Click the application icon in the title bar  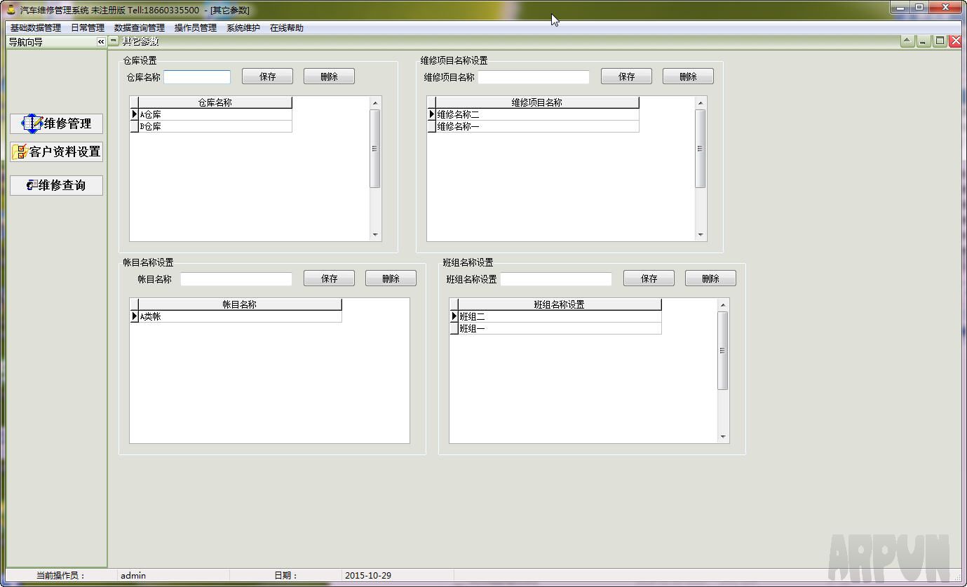pos(11,10)
